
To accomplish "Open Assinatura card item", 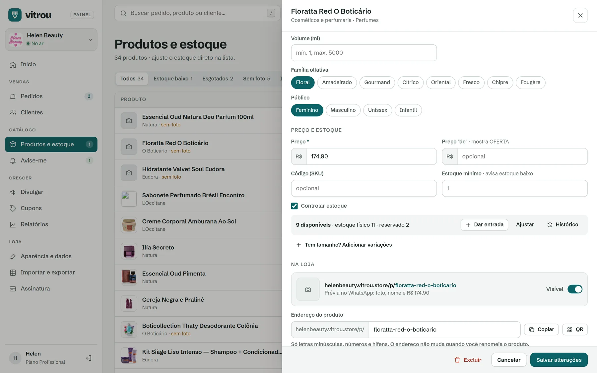I will tap(51, 289).
